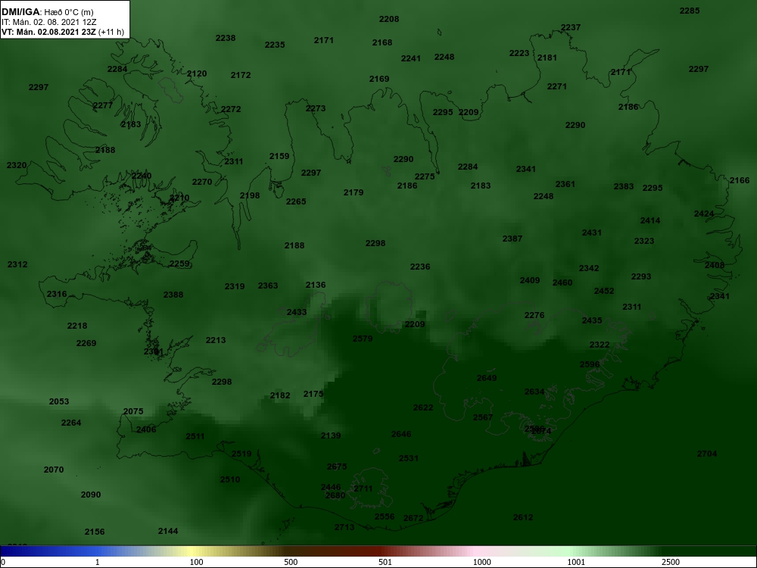This screenshot has width=757, height=568.
Task: Click the 2277 value label
Action: coord(103,105)
